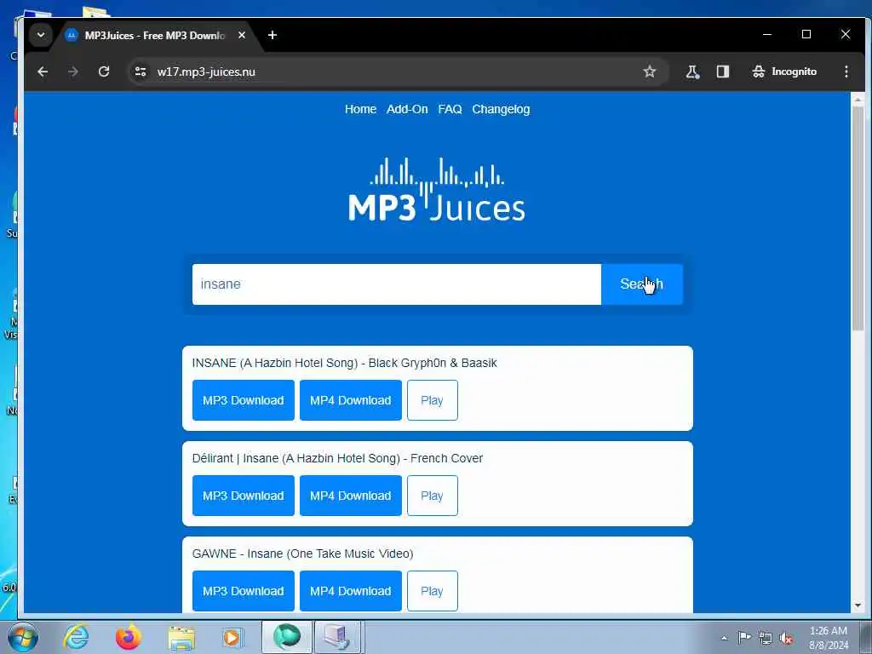872x654 pixels.
Task: Click the browser forward arrow
Action: (x=73, y=72)
